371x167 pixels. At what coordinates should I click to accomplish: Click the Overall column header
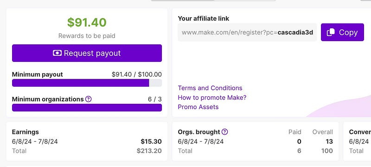(x=322, y=132)
